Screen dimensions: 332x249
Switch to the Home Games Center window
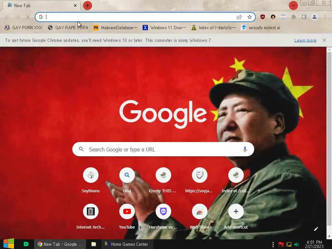(127, 244)
